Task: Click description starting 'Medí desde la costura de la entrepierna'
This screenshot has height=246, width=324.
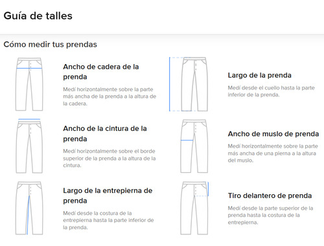Action: 108,220
